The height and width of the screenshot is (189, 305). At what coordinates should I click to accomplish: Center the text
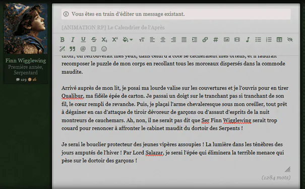coord(163,40)
